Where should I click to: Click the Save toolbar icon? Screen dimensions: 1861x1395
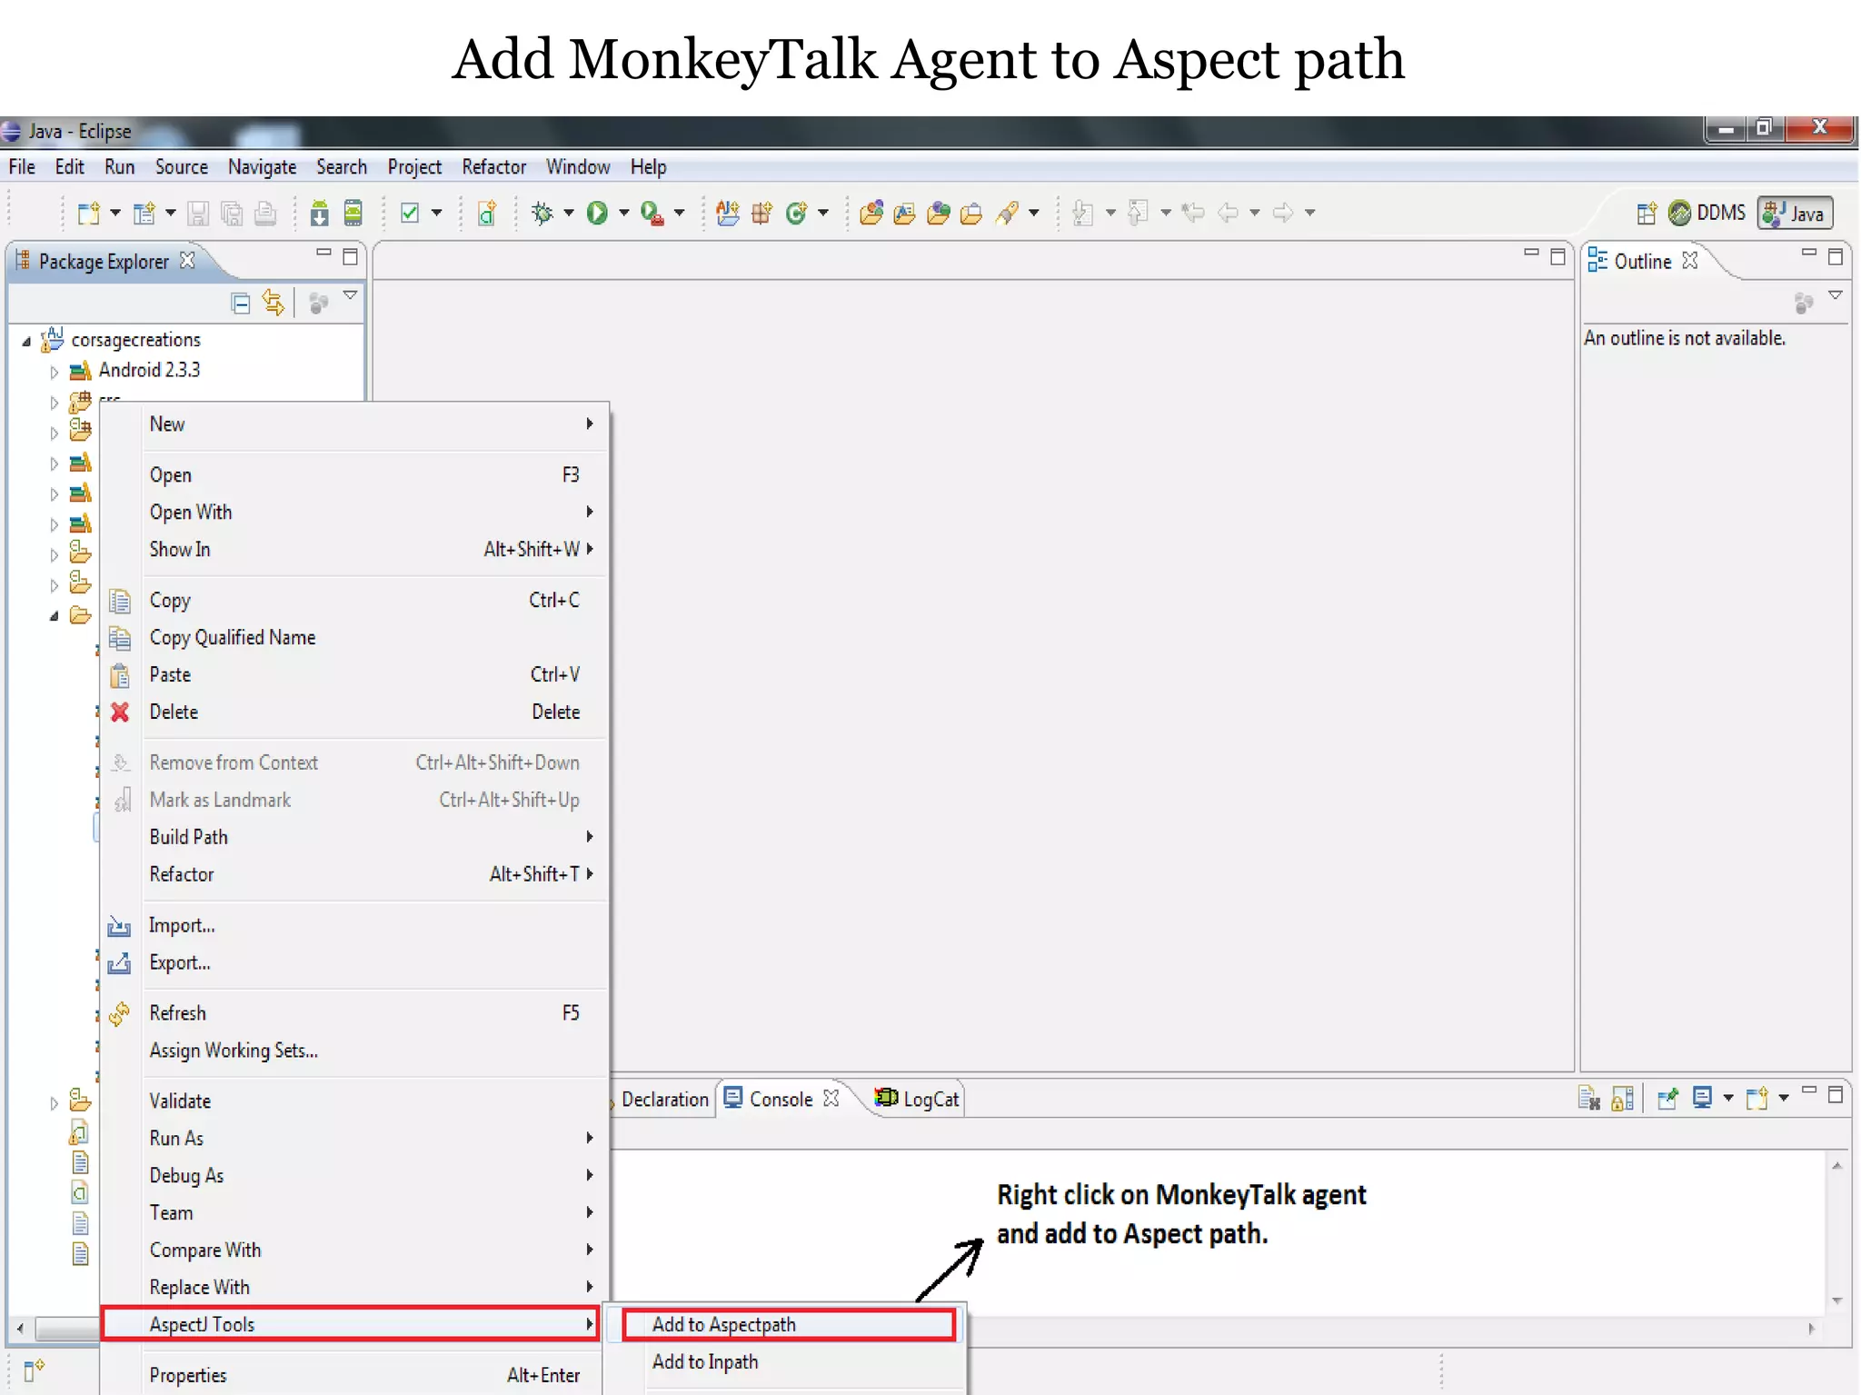coord(198,214)
